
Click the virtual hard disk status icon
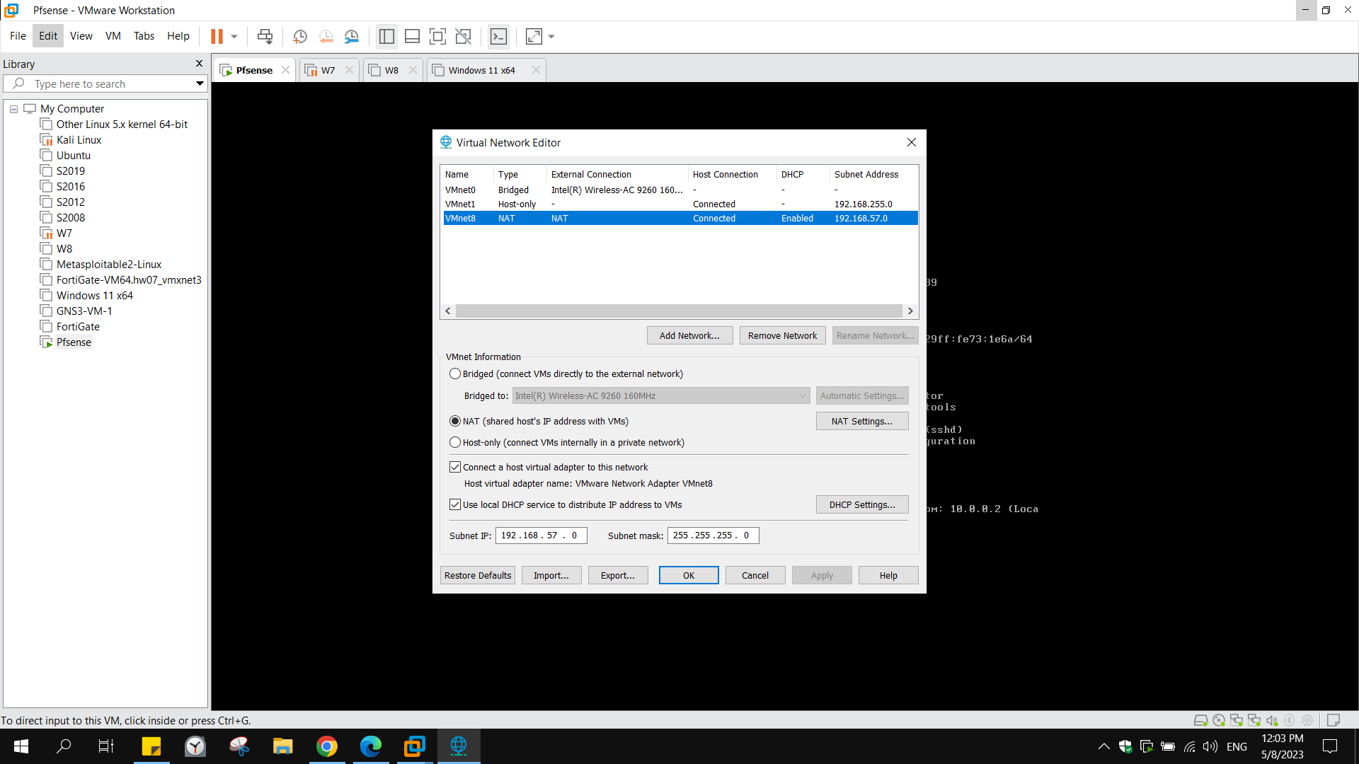point(1201,720)
